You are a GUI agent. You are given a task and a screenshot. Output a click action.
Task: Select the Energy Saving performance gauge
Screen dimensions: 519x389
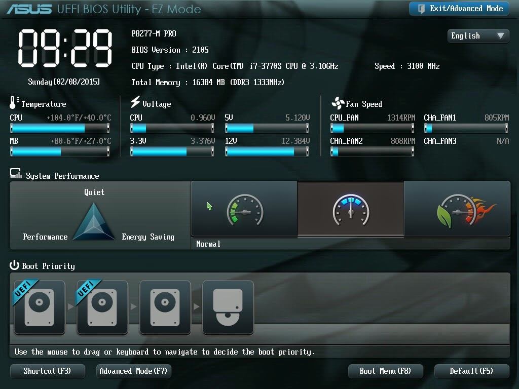[245, 209]
